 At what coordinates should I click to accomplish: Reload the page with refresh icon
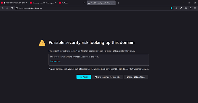[x=12, y=8]
